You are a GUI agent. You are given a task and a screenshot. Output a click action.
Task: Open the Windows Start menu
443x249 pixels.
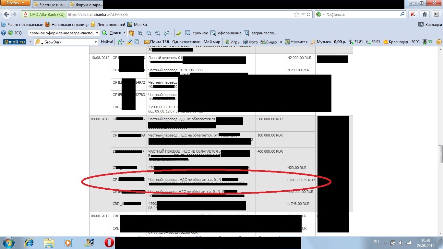(9, 243)
